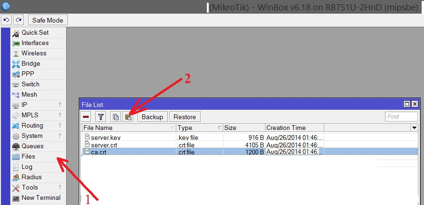Viewport: 424px width, 205px height.
Task: Sort by the Size column header
Action: click(243, 128)
